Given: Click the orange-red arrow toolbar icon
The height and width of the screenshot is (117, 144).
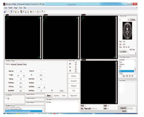Looking at the screenshot, I should (31, 12).
